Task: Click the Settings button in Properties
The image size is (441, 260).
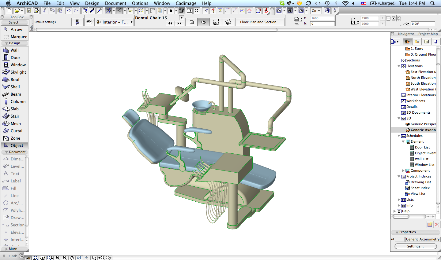Action: pyautogui.click(x=415, y=246)
